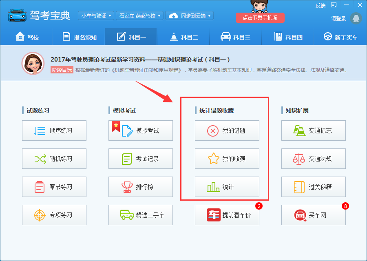Select the 驾校 home tab

(27, 37)
